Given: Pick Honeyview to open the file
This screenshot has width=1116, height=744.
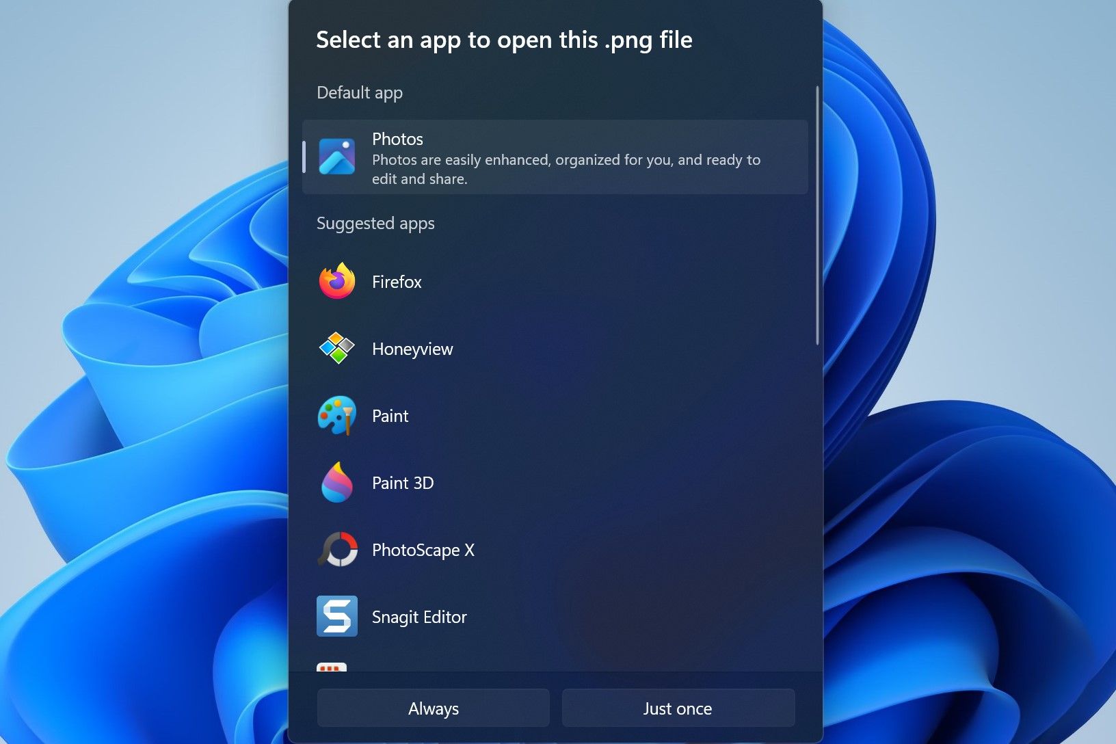Looking at the screenshot, I should (x=555, y=349).
